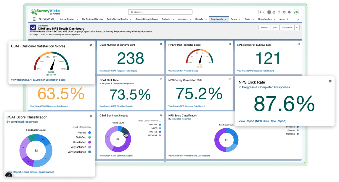Viewport: 339px width, 182px height.
Task: Open the App Launcher waffle icon
Action: (x=35, y=19)
